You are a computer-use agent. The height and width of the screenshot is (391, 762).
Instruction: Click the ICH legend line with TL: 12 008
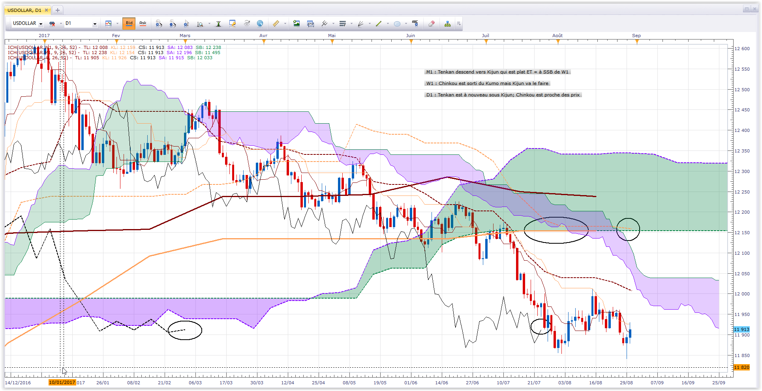tap(114, 47)
